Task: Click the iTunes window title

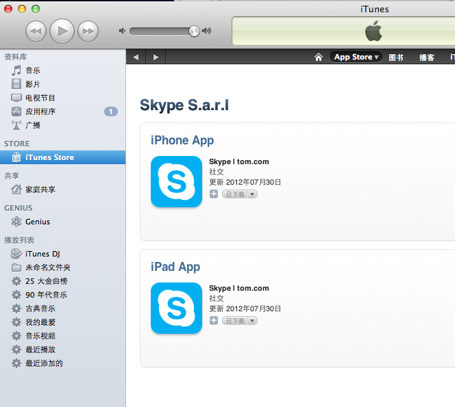Action: click(375, 10)
